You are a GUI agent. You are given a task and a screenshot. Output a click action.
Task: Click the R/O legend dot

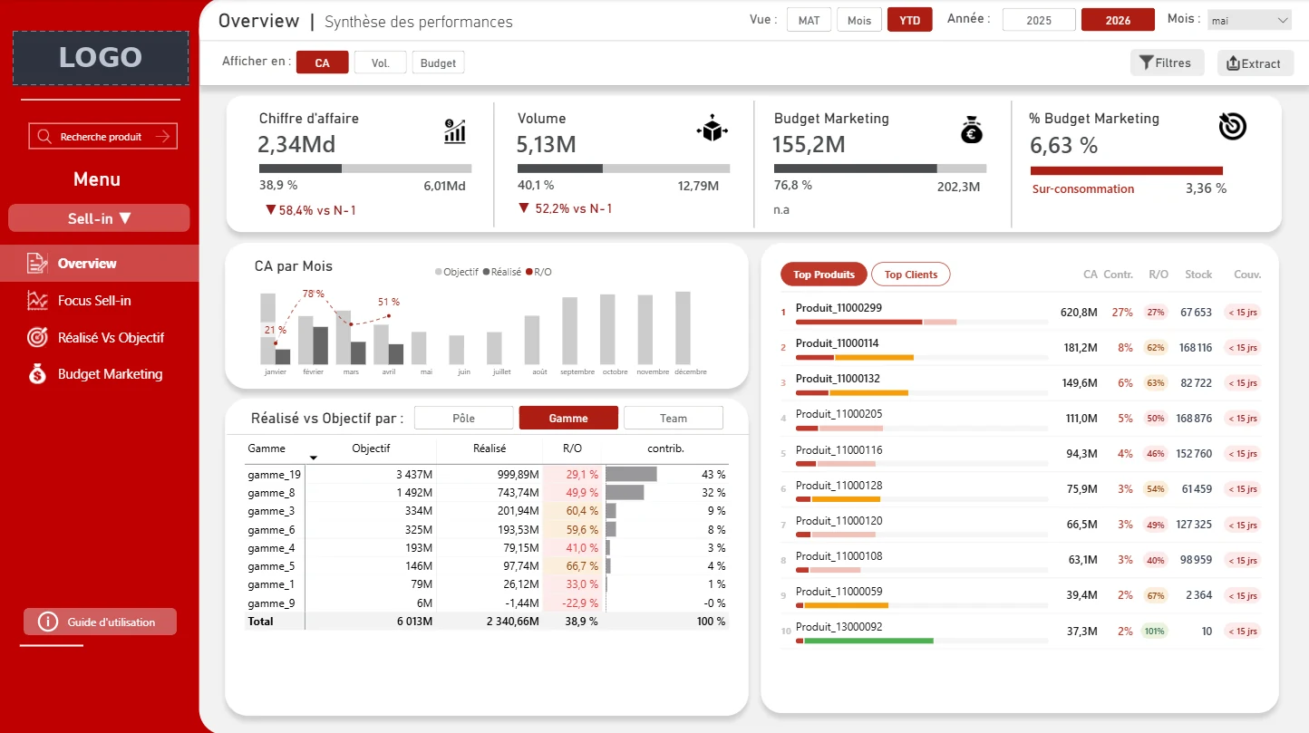click(x=529, y=272)
